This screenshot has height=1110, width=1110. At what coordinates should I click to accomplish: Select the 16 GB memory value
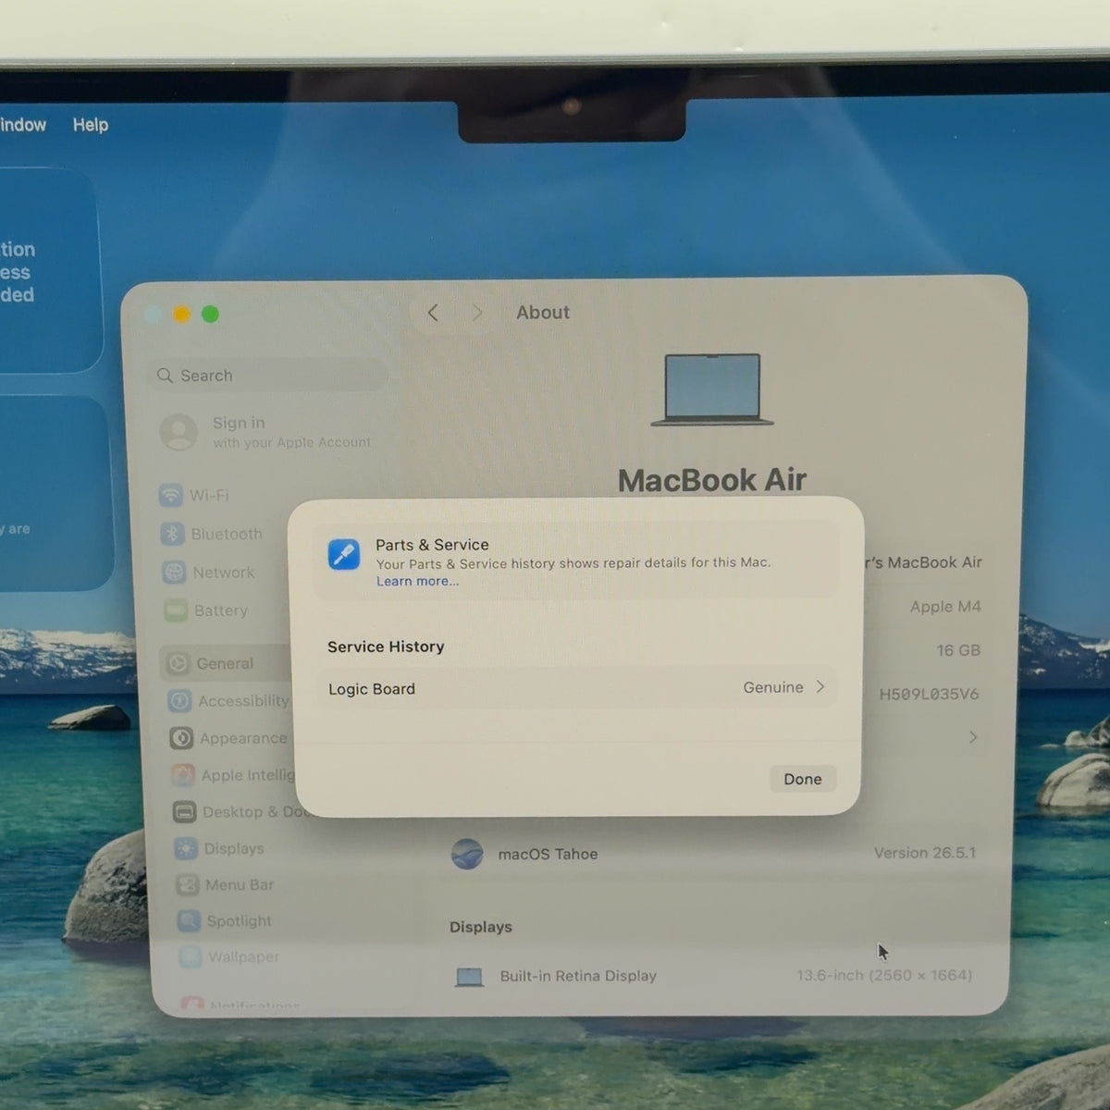tap(958, 650)
